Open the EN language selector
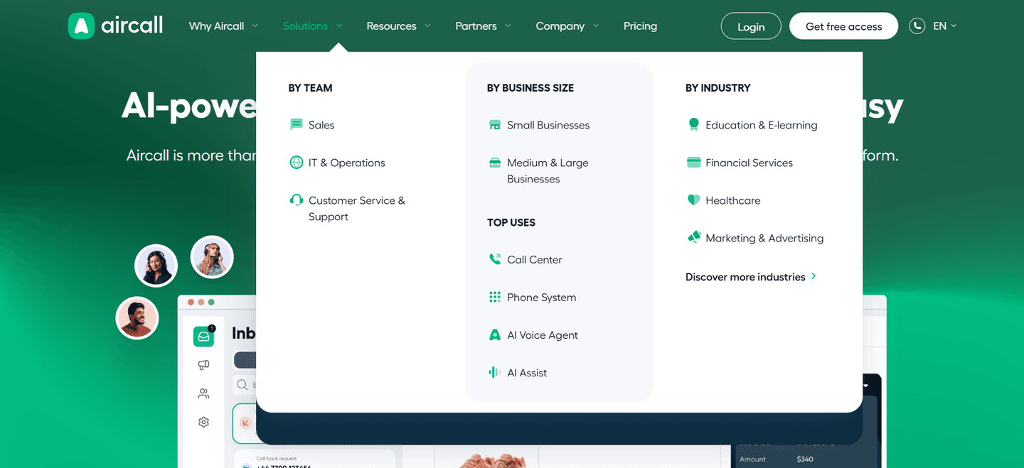 pos(945,26)
